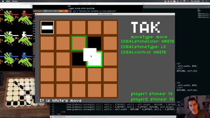Click the 'player2 stones: 19' counter

152,99
